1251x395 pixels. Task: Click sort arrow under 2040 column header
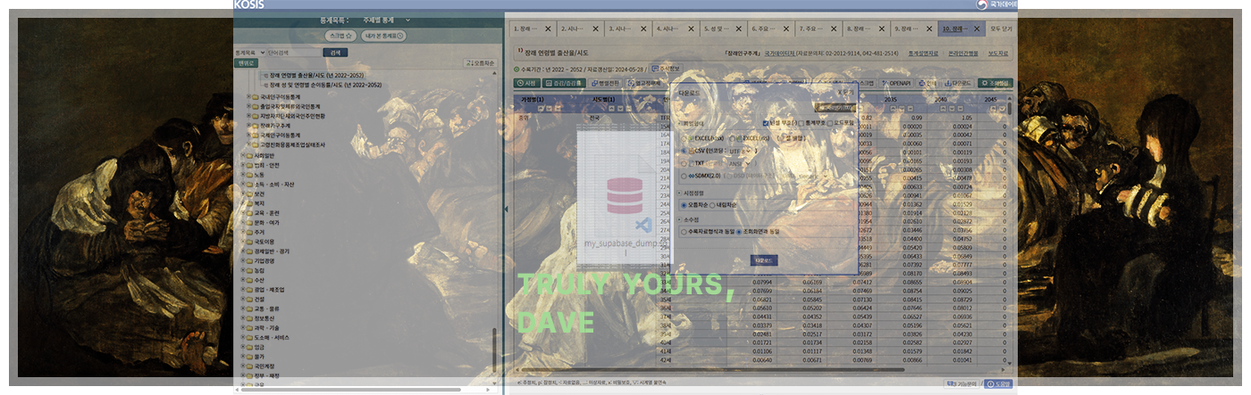pyautogui.click(x=943, y=109)
